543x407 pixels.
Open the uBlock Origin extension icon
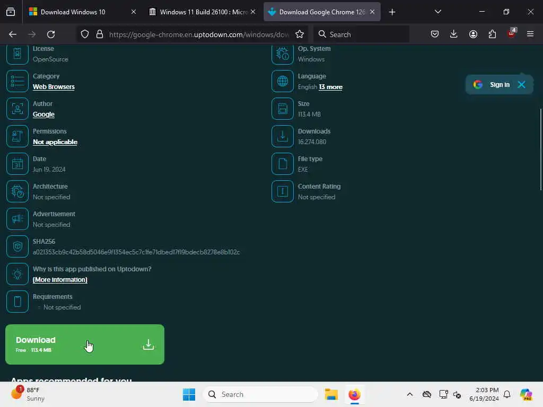[512, 33]
